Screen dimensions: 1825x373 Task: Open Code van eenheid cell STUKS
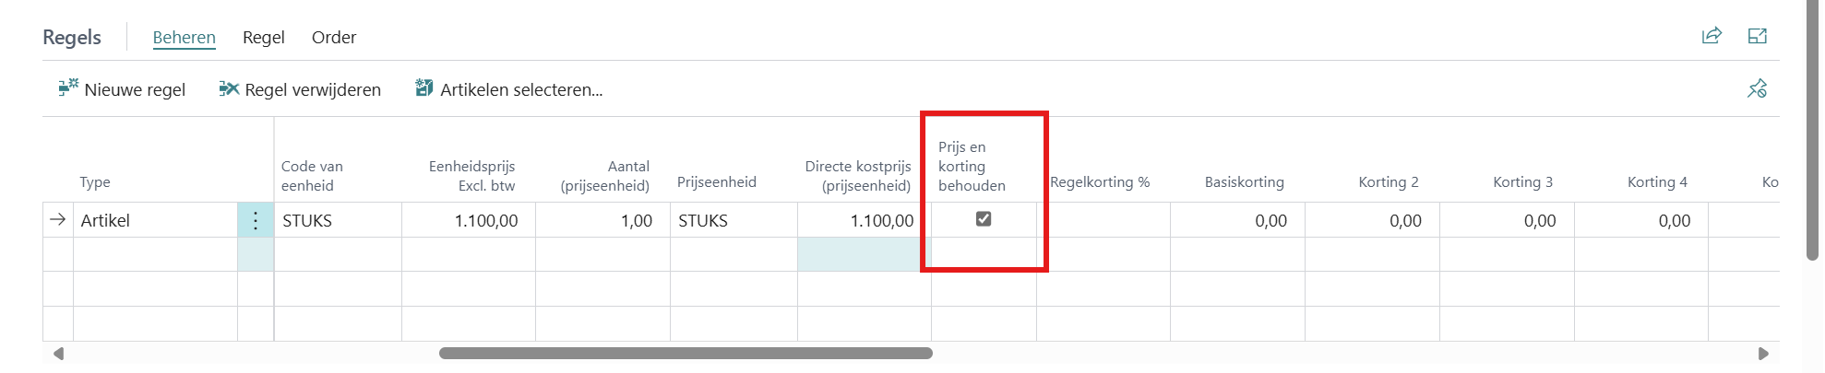(338, 220)
